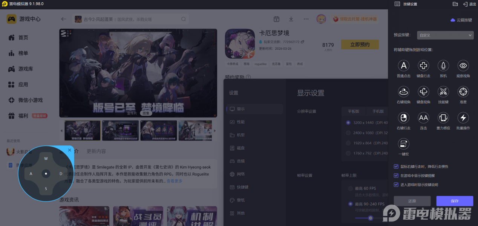The image size is (478, 226).
Task: Click the W key on the D-pad overlay
Action: (46, 159)
